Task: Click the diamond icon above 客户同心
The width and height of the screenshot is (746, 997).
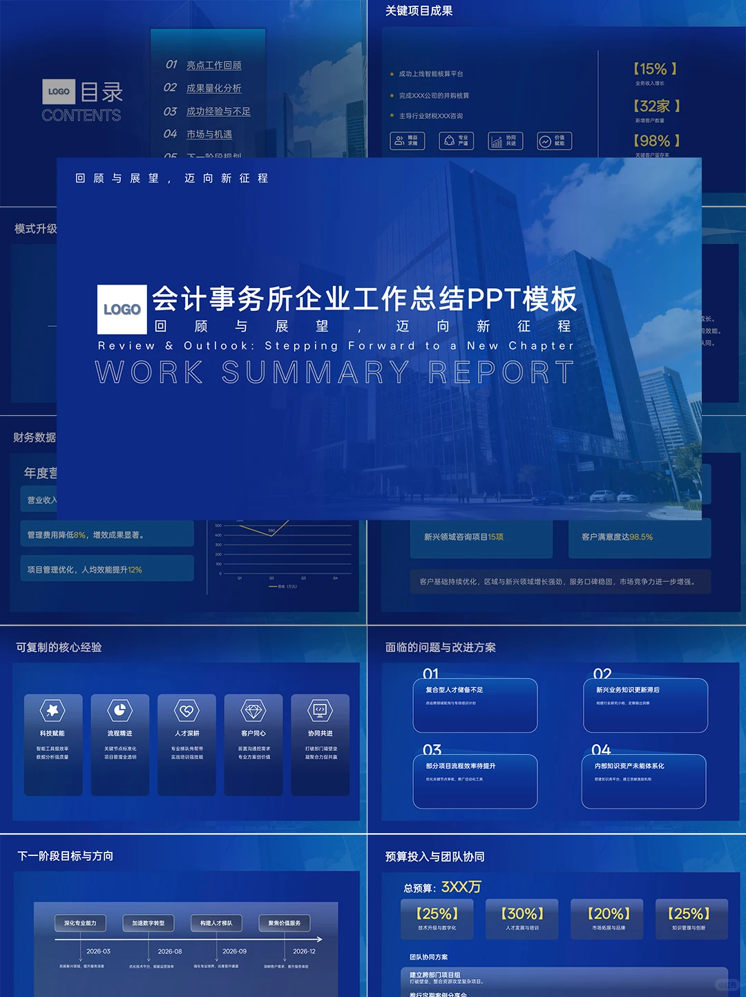Action: coord(254,710)
